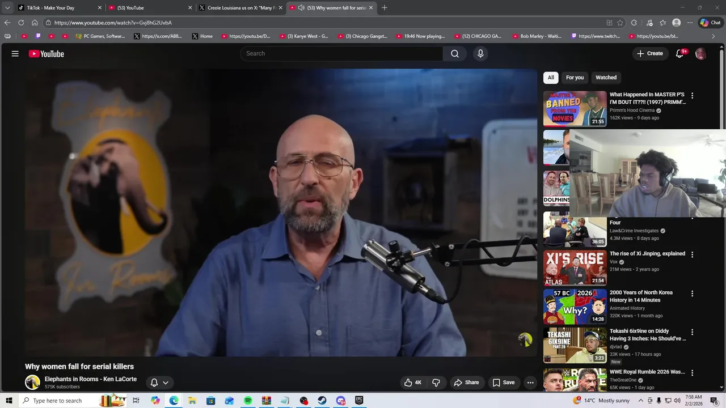Start voice search with the microphone icon

click(x=480, y=54)
